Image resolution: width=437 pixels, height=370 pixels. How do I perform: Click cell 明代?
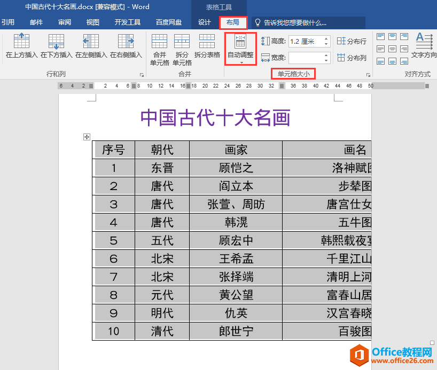pos(162,313)
